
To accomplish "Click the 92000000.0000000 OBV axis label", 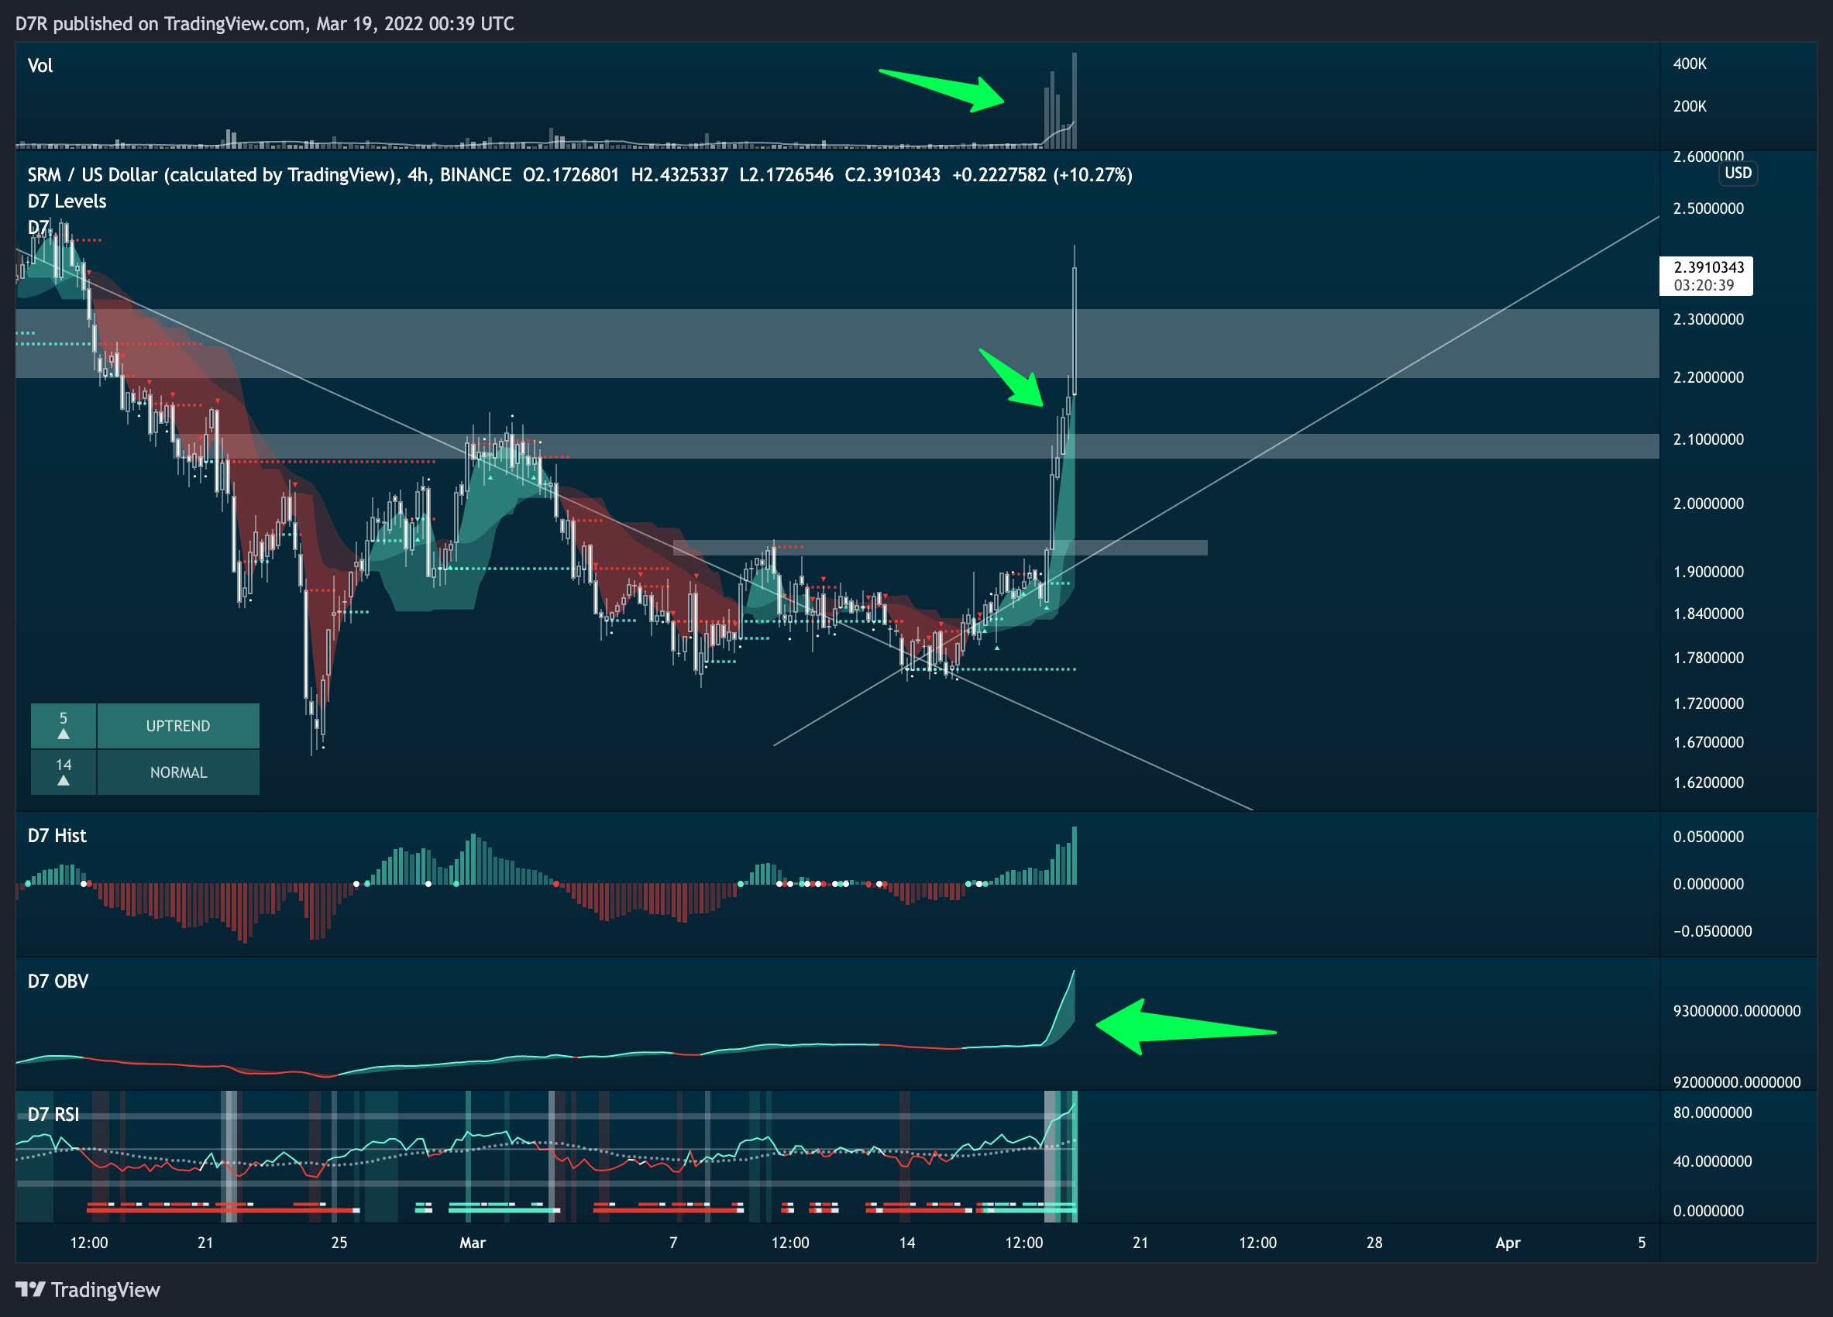I will 1736,1082.
